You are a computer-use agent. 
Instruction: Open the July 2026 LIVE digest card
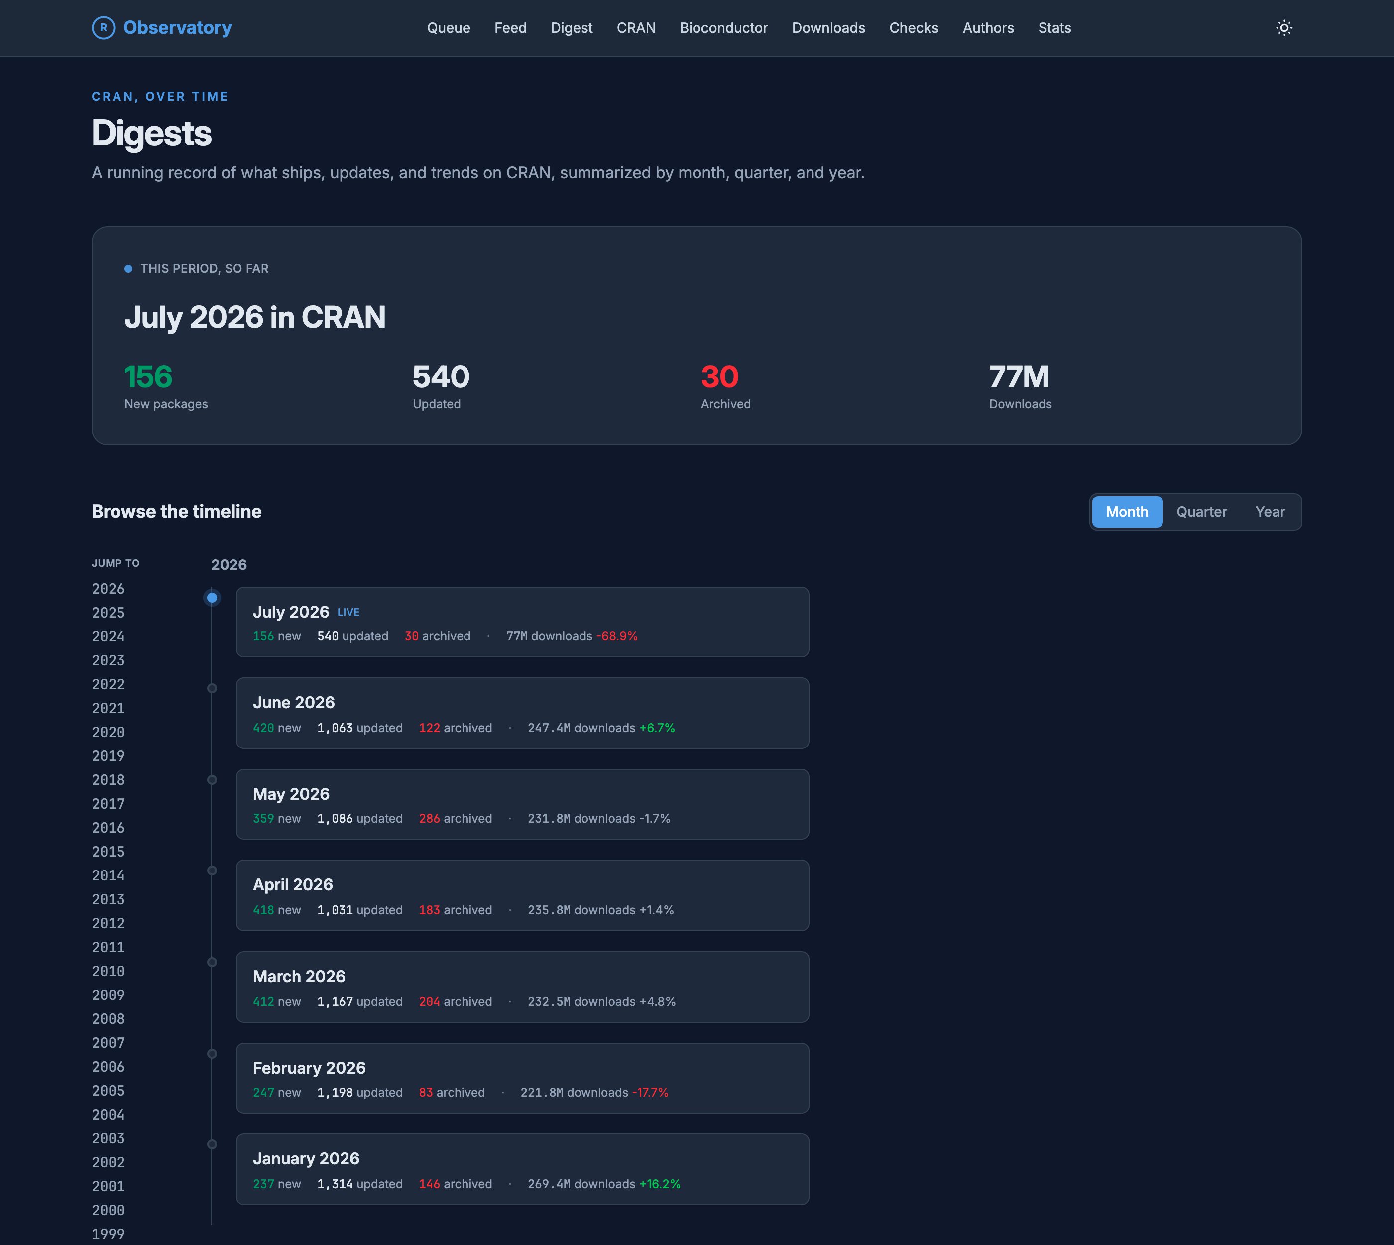click(x=523, y=622)
